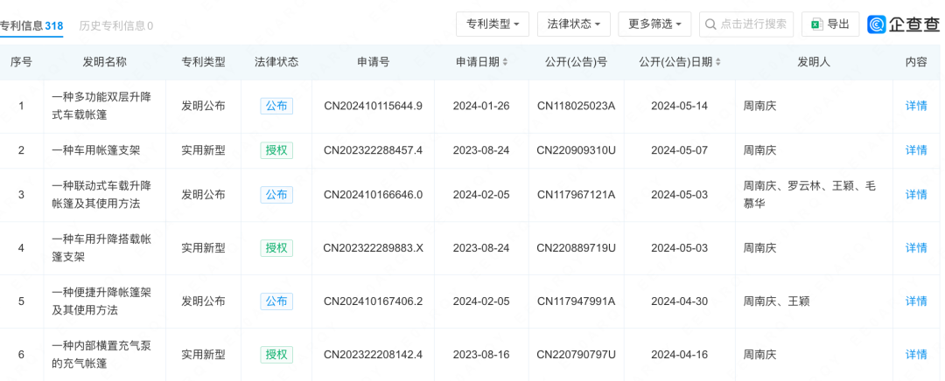Click the 企查查 logo

coord(905,24)
